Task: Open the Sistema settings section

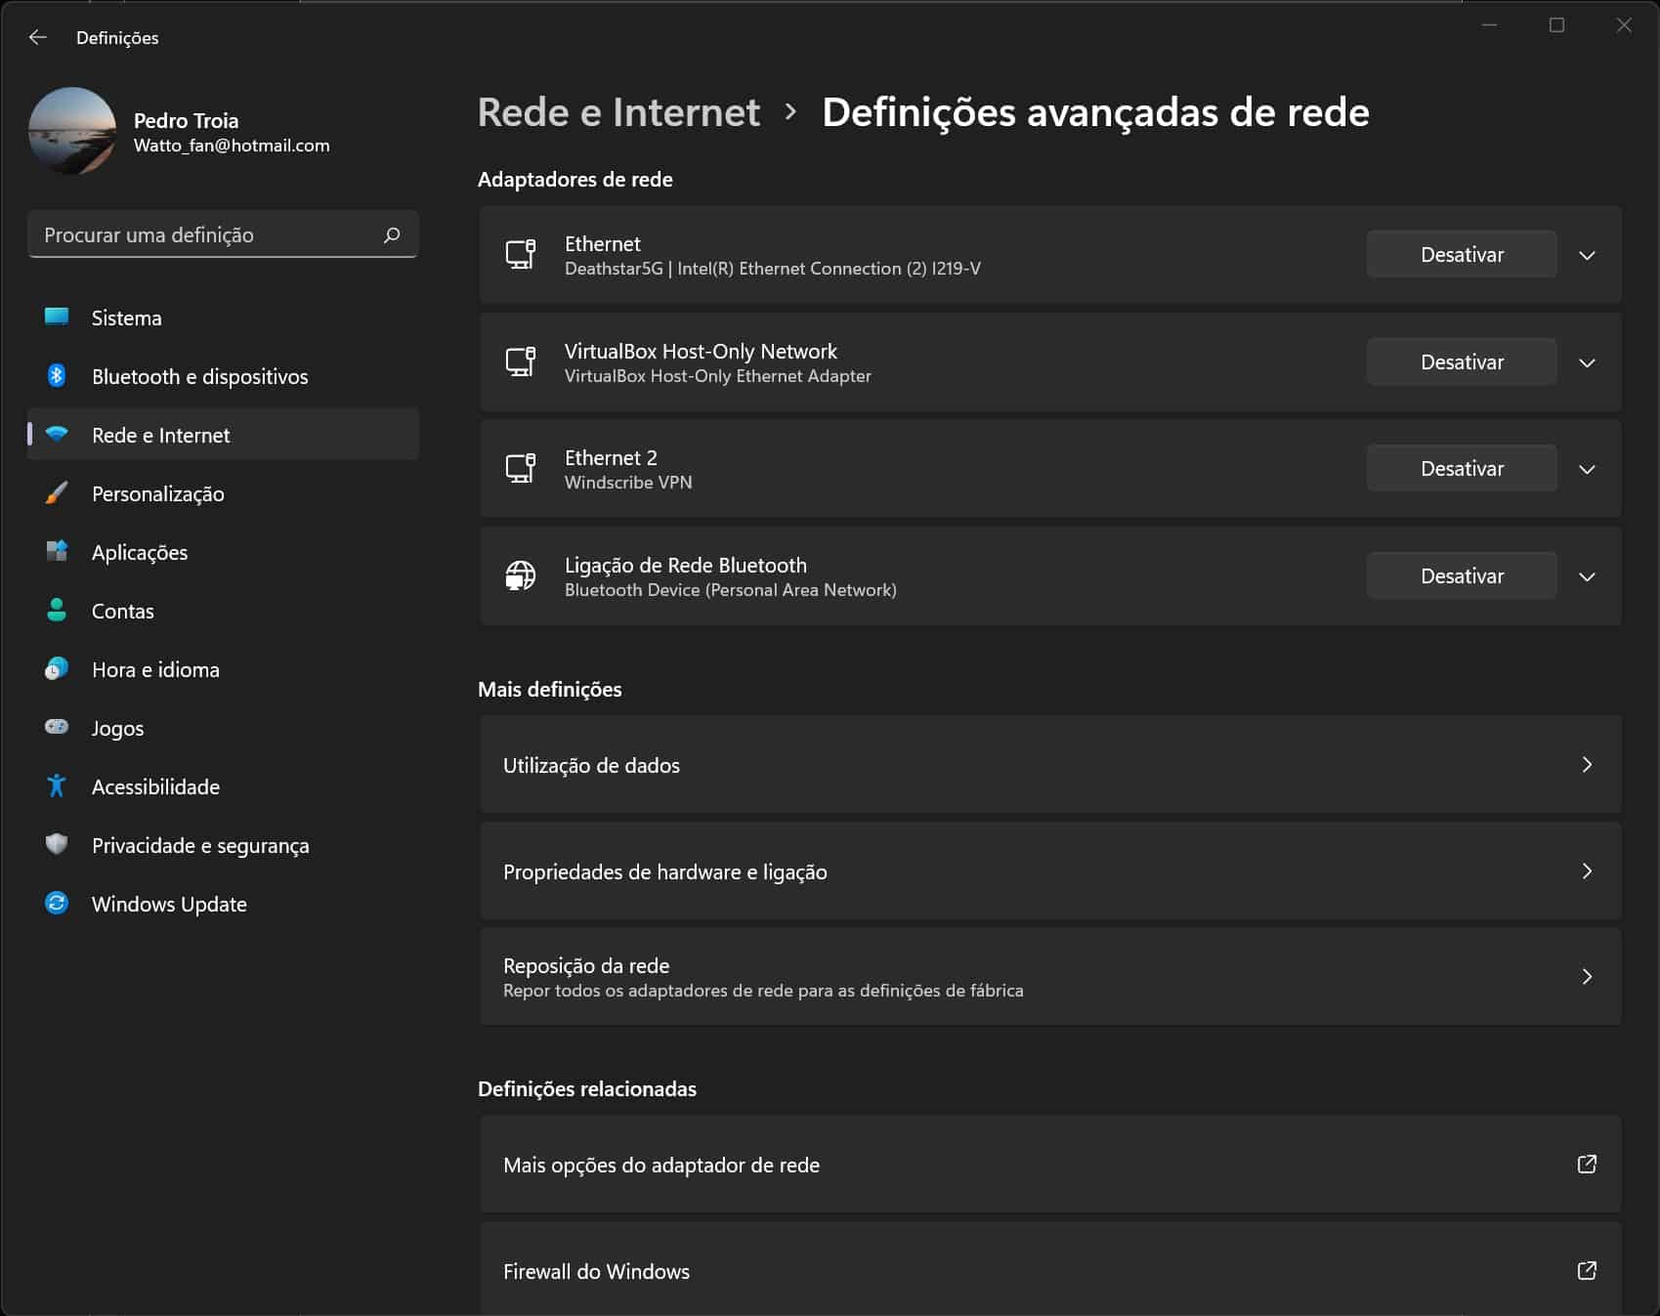Action: [127, 318]
